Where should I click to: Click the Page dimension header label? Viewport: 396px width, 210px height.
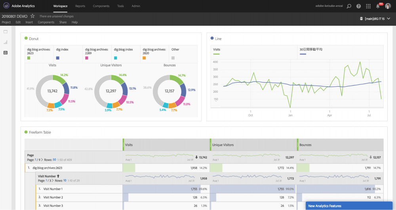click(x=30, y=155)
